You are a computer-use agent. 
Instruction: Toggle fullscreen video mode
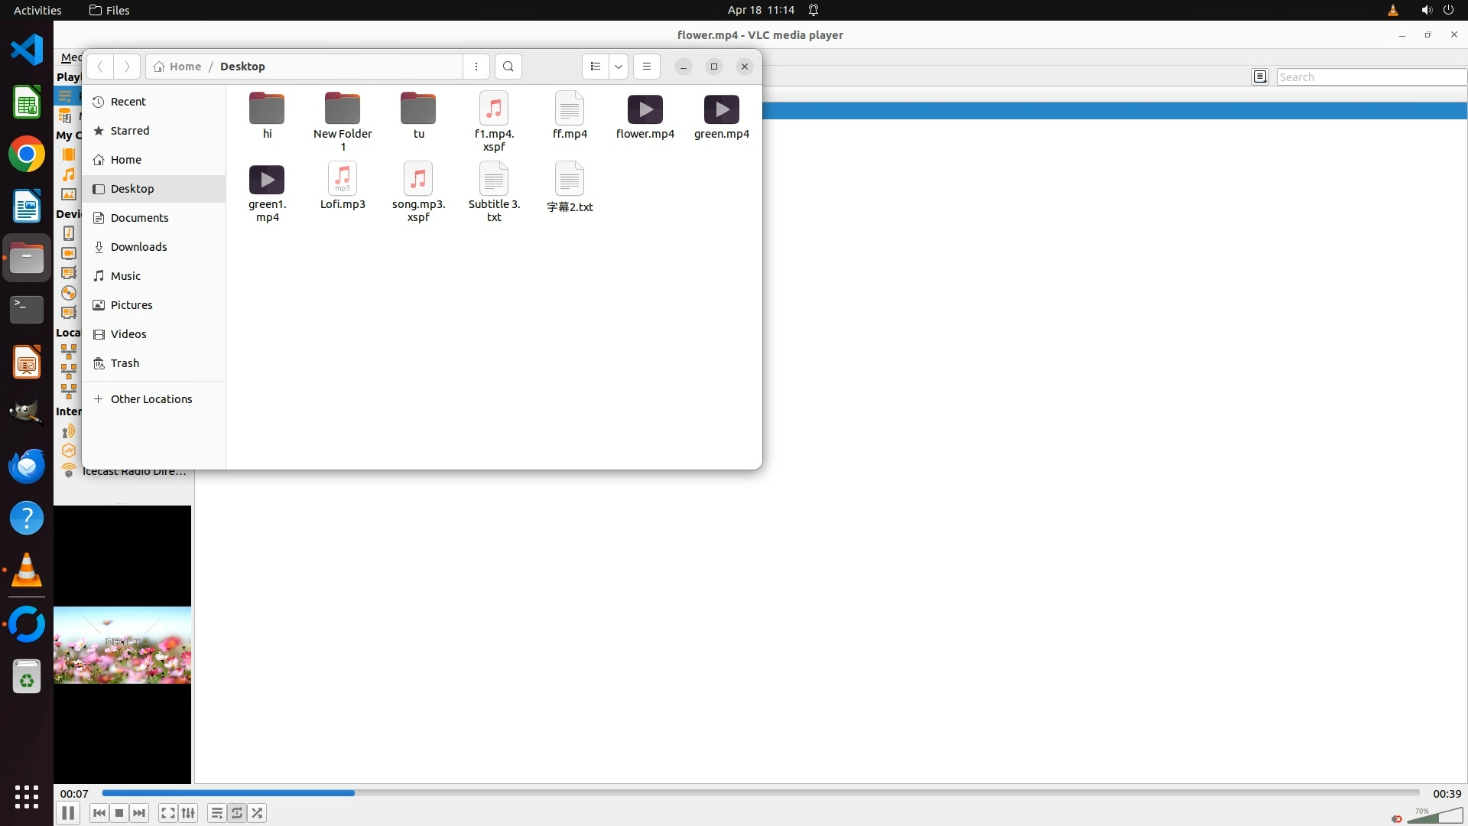168,813
